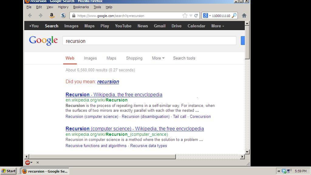The image size is (311, 175).
Task: Open the Edit menu
Action: click(39, 7)
